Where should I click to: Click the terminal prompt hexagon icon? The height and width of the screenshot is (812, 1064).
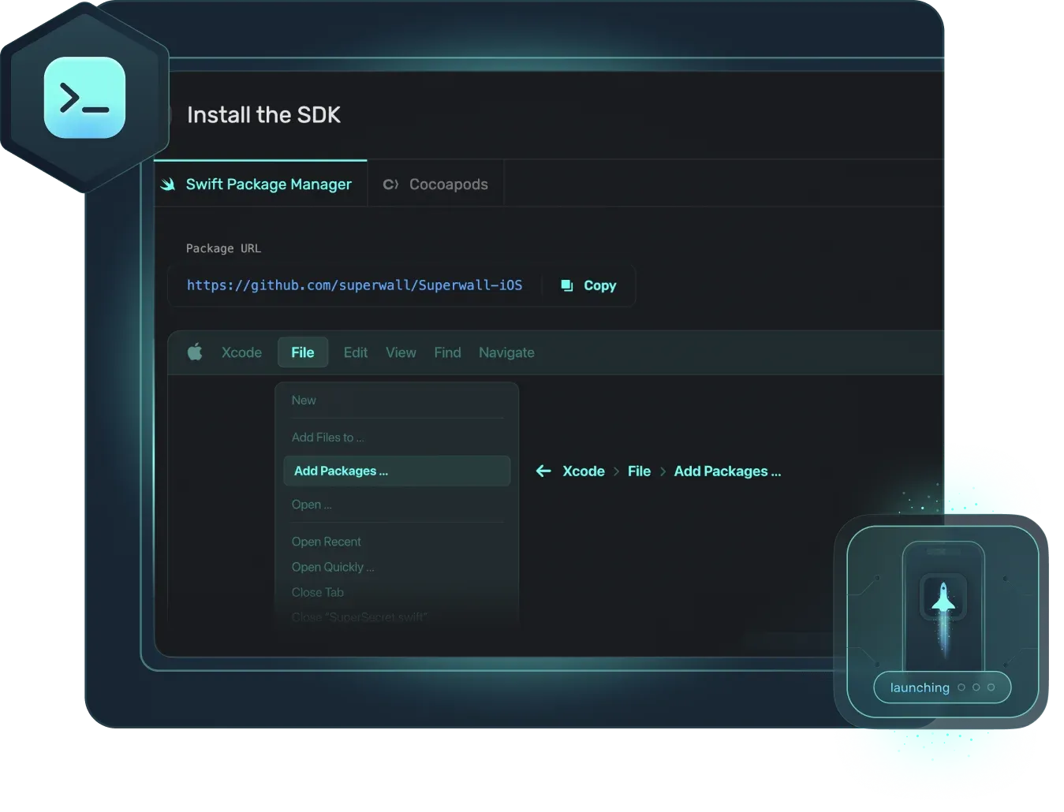84,98
